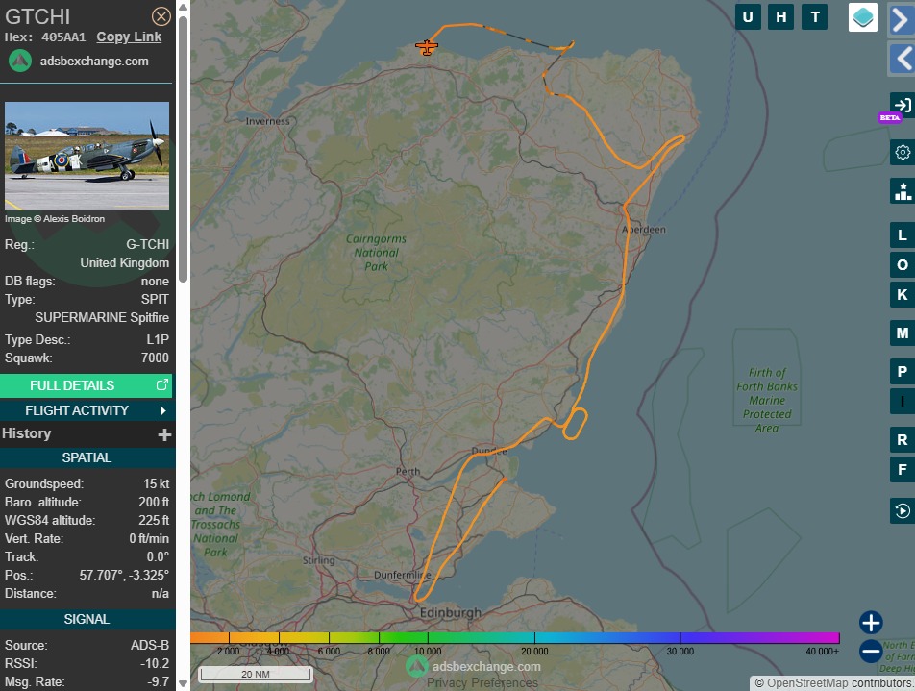
Task: Expand the History section
Action: [x=164, y=434]
